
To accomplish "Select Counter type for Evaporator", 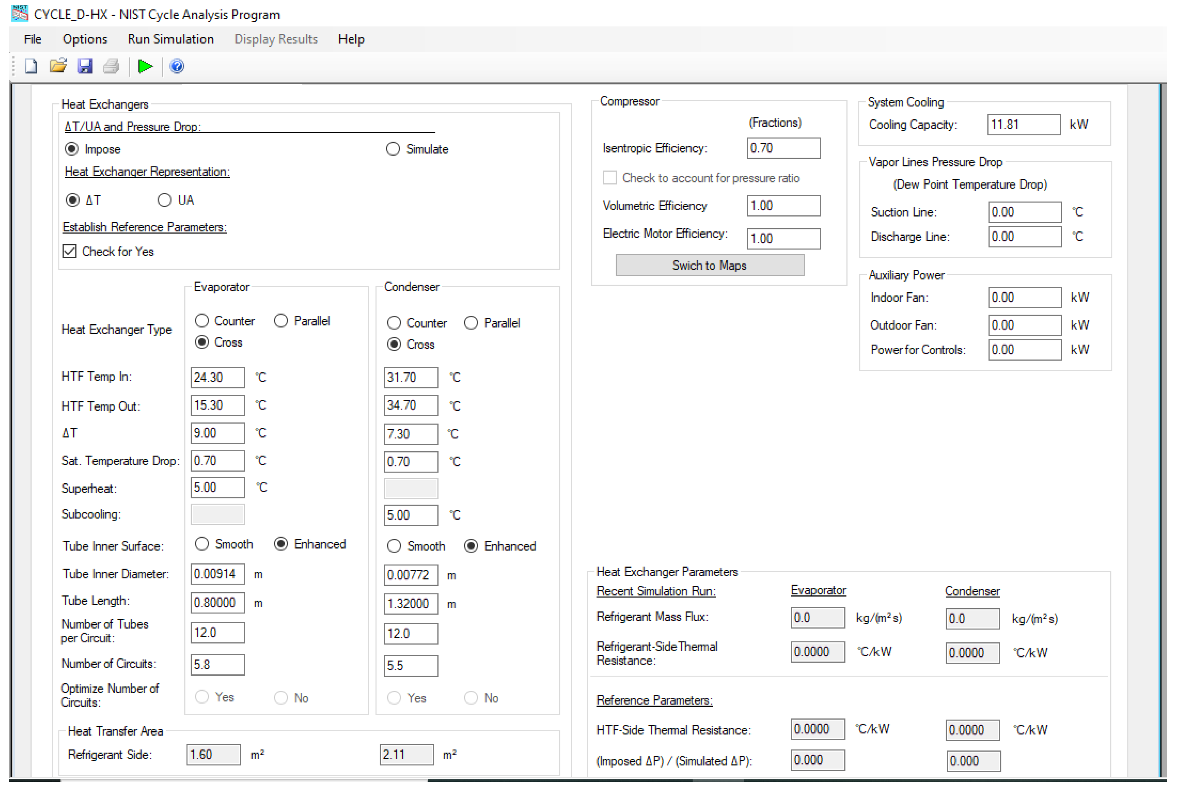I will tap(202, 321).
